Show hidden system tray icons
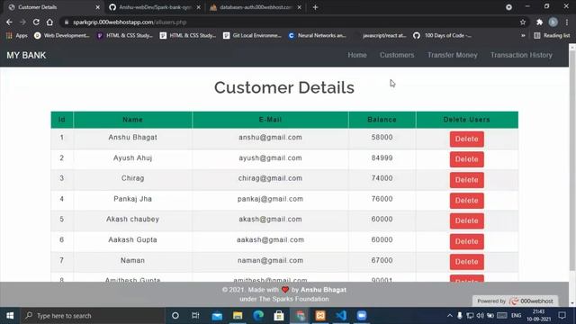 tap(450, 316)
